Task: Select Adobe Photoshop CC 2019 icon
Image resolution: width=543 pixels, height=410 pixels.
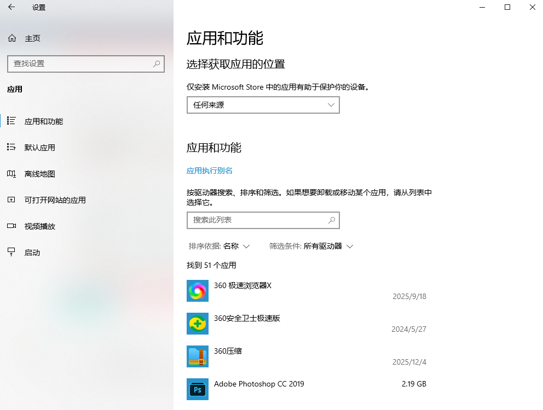Action: tap(197, 389)
